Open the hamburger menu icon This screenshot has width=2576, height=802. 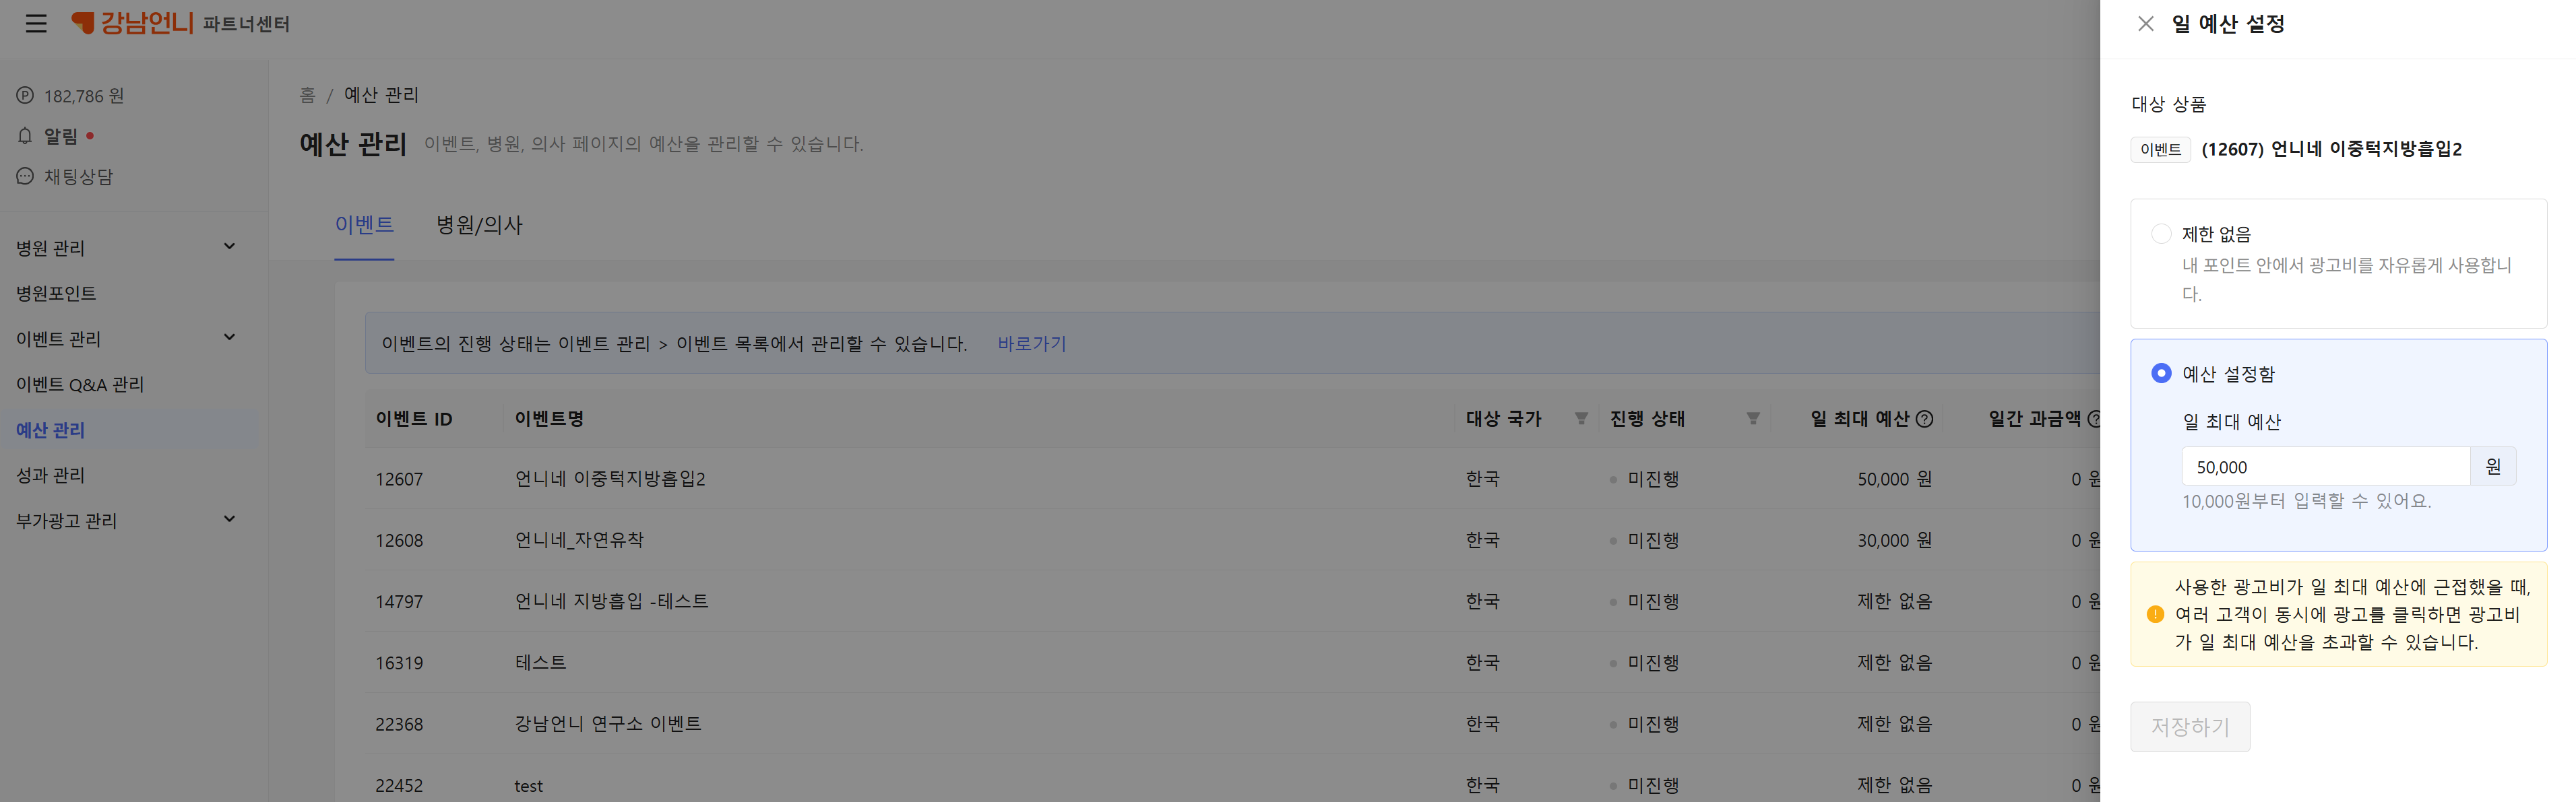coord(36,23)
